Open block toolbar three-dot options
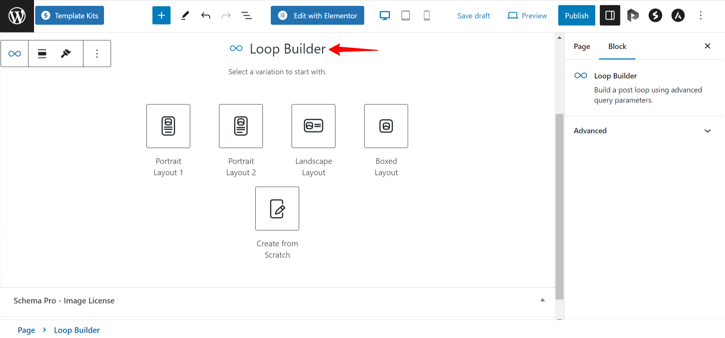Viewport: 725px width, 338px height. pos(97,54)
